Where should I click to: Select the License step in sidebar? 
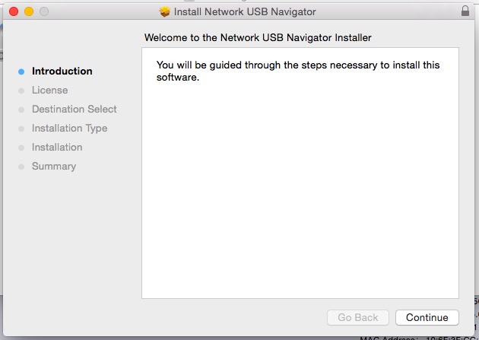pos(49,90)
